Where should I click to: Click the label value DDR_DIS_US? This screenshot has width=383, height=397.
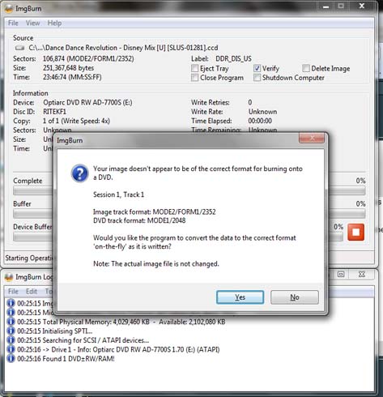click(x=233, y=59)
